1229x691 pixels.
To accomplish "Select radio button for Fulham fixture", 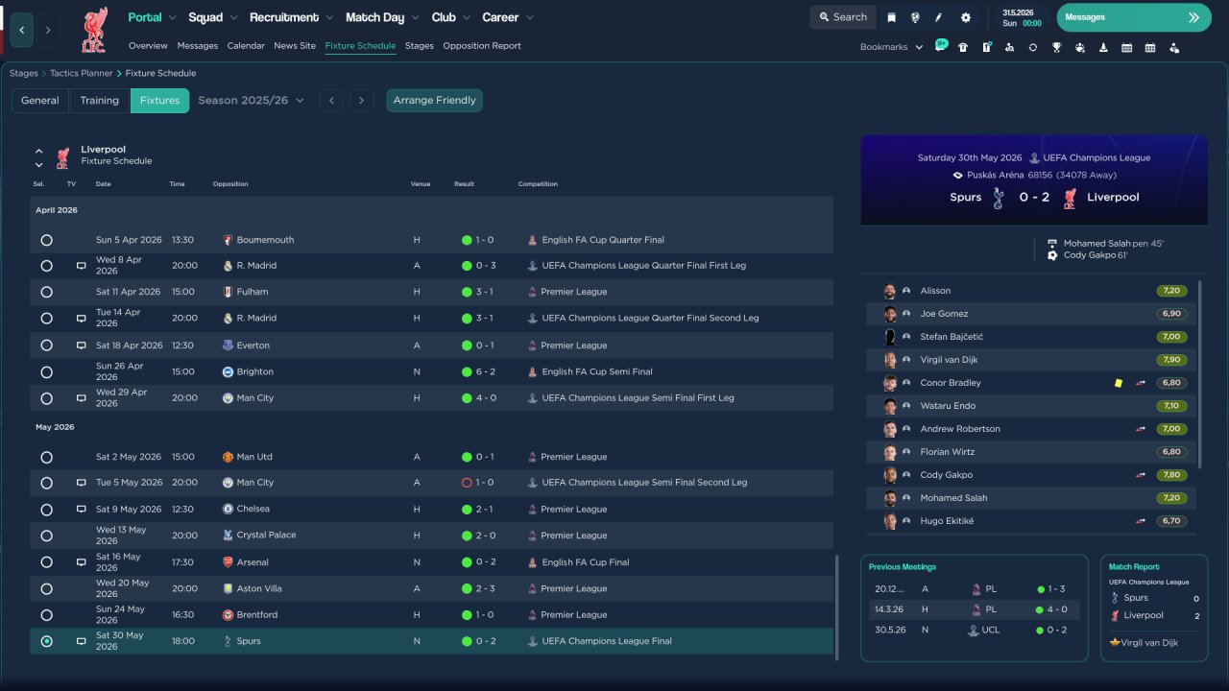I will pyautogui.click(x=46, y=292).
